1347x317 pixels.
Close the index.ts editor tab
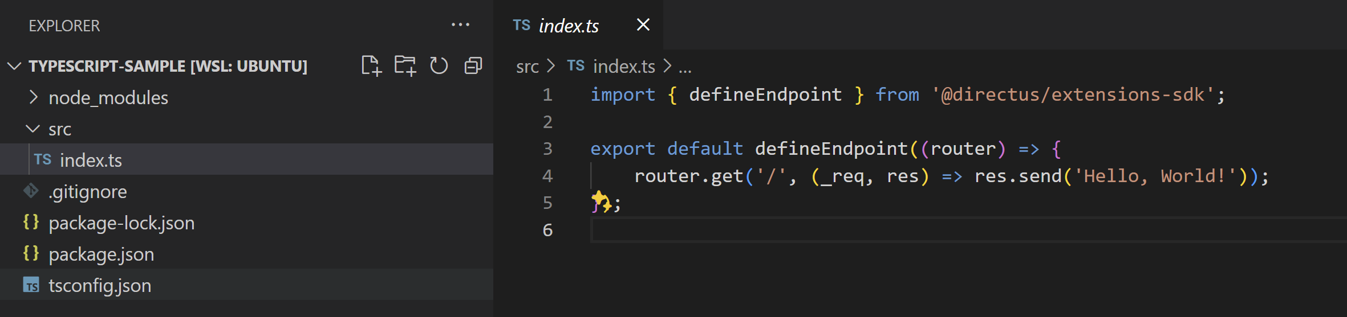coord(643,25)
